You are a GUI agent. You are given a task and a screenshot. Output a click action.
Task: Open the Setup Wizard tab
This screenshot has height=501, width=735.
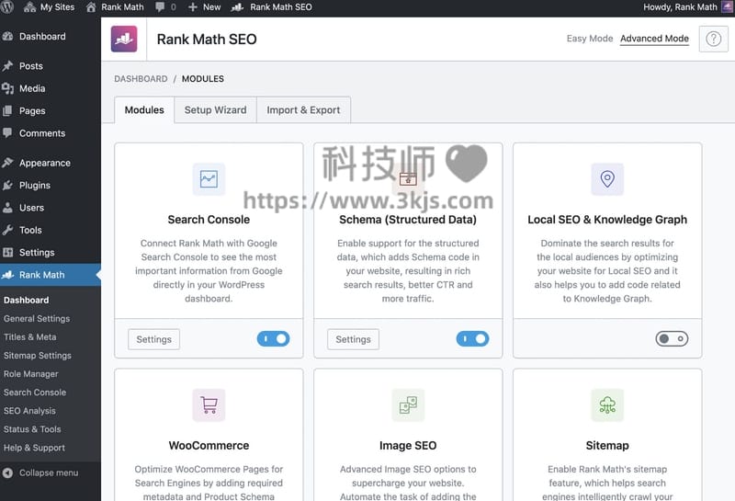click(x=215, y=110)
